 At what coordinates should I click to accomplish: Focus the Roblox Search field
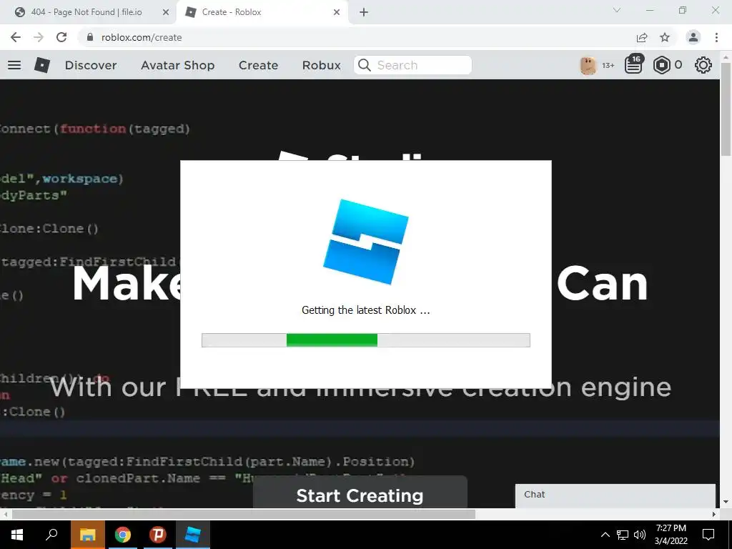[x=412, y=65]
